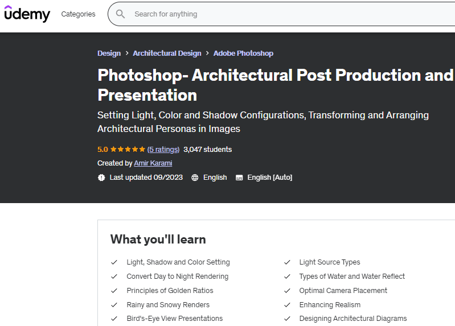Click the last updated alert icon
This screenshot has width=455, height=326.
tap(101, 178)
